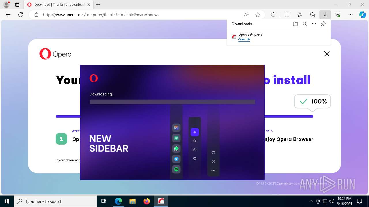Open Windows notification center

[x=359, y=201]
